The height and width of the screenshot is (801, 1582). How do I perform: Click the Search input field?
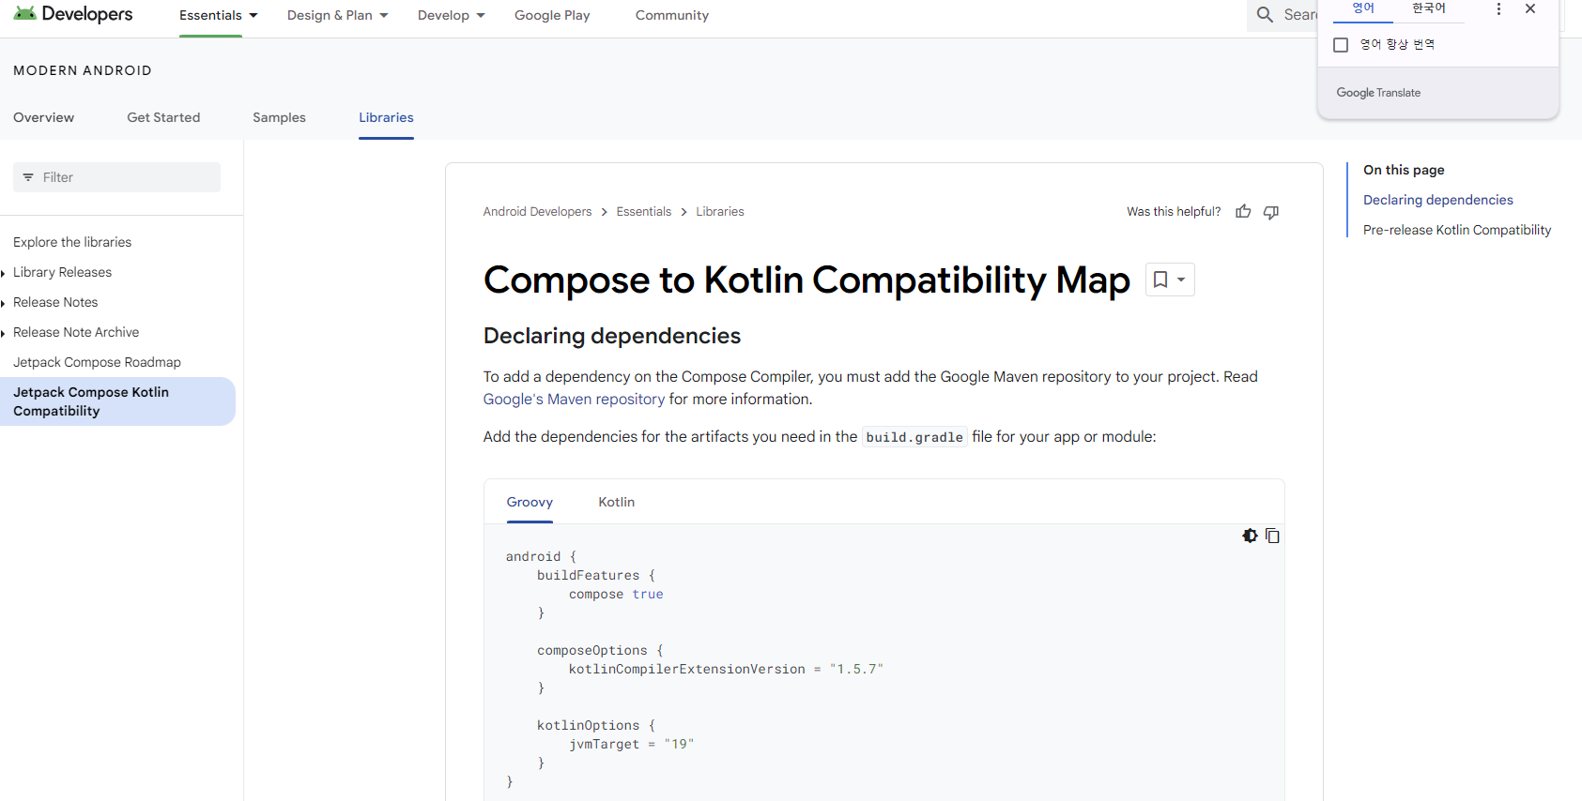[1300, 15]
